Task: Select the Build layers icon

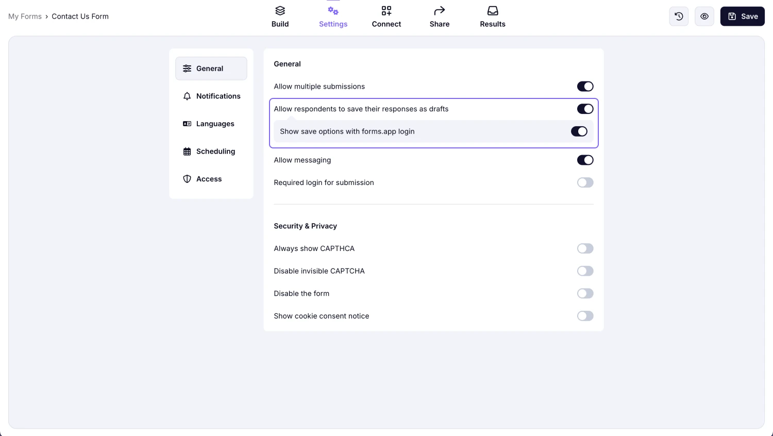Action: pos(280,10)
